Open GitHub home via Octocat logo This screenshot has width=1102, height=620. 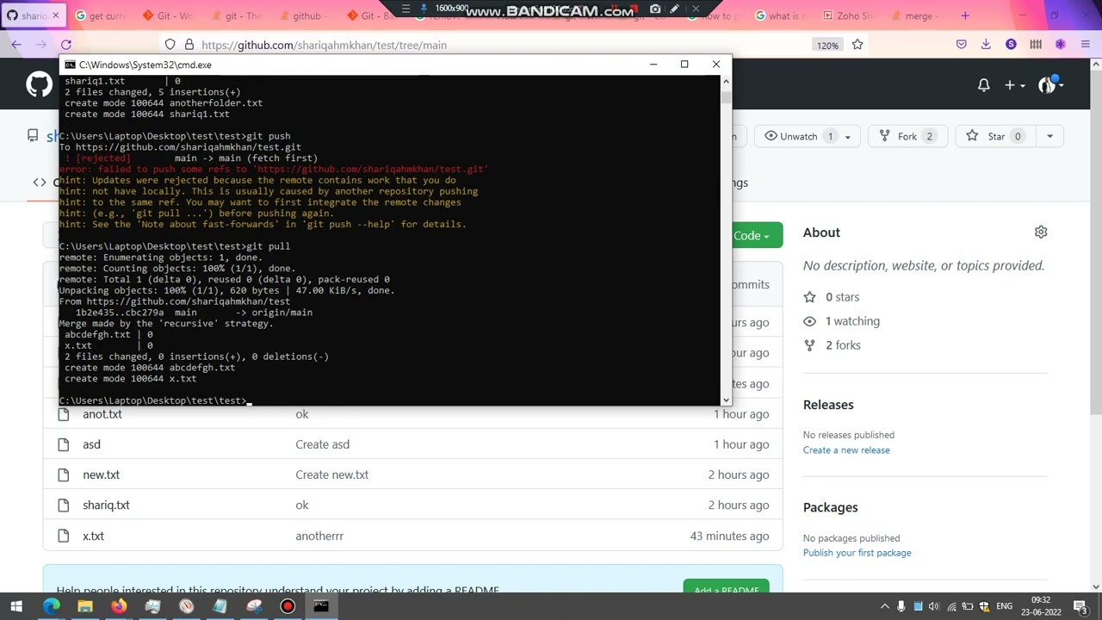39,84
